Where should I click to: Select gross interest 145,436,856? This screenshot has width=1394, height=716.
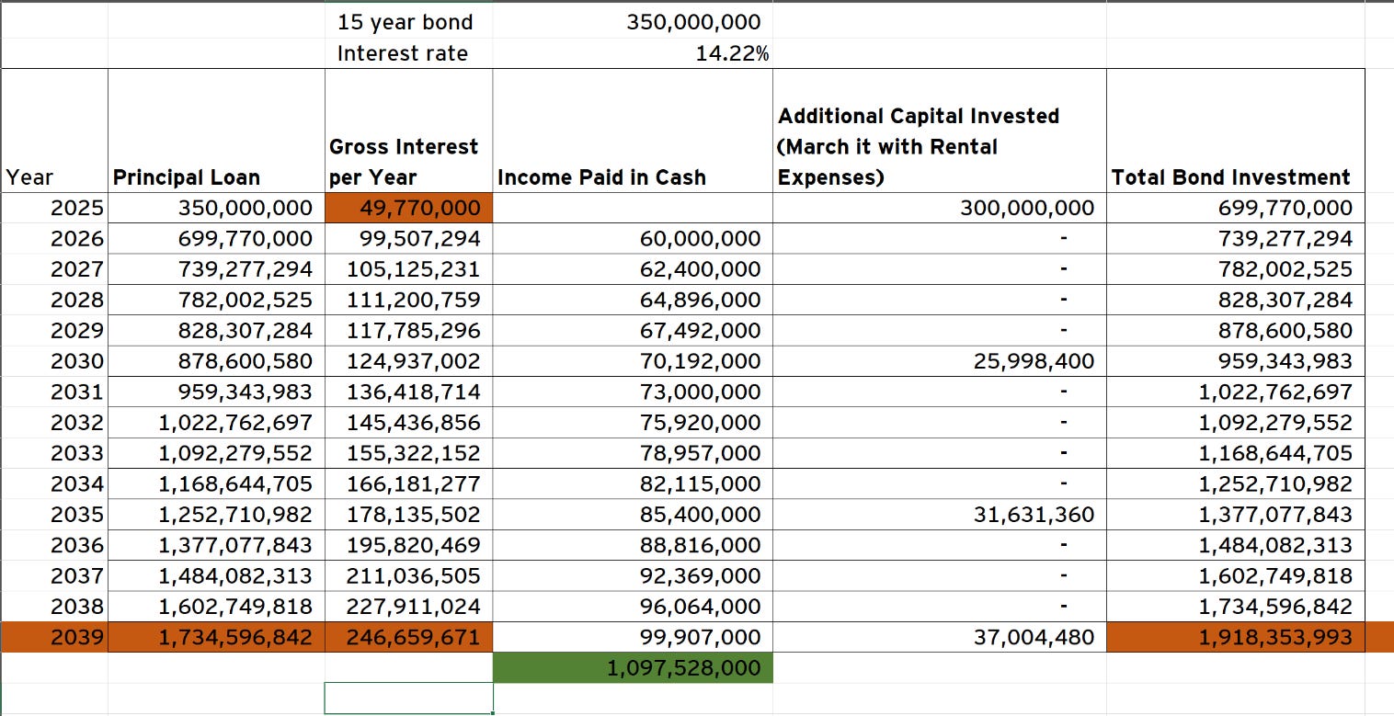click(408, 423)
